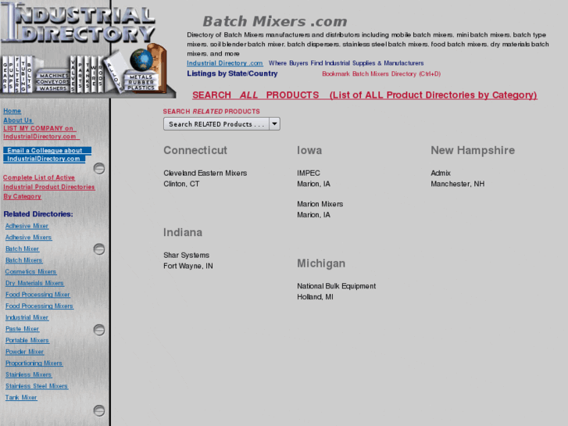
Task: Click the Clinton, CT location text
Action: [x=181, y=184]
